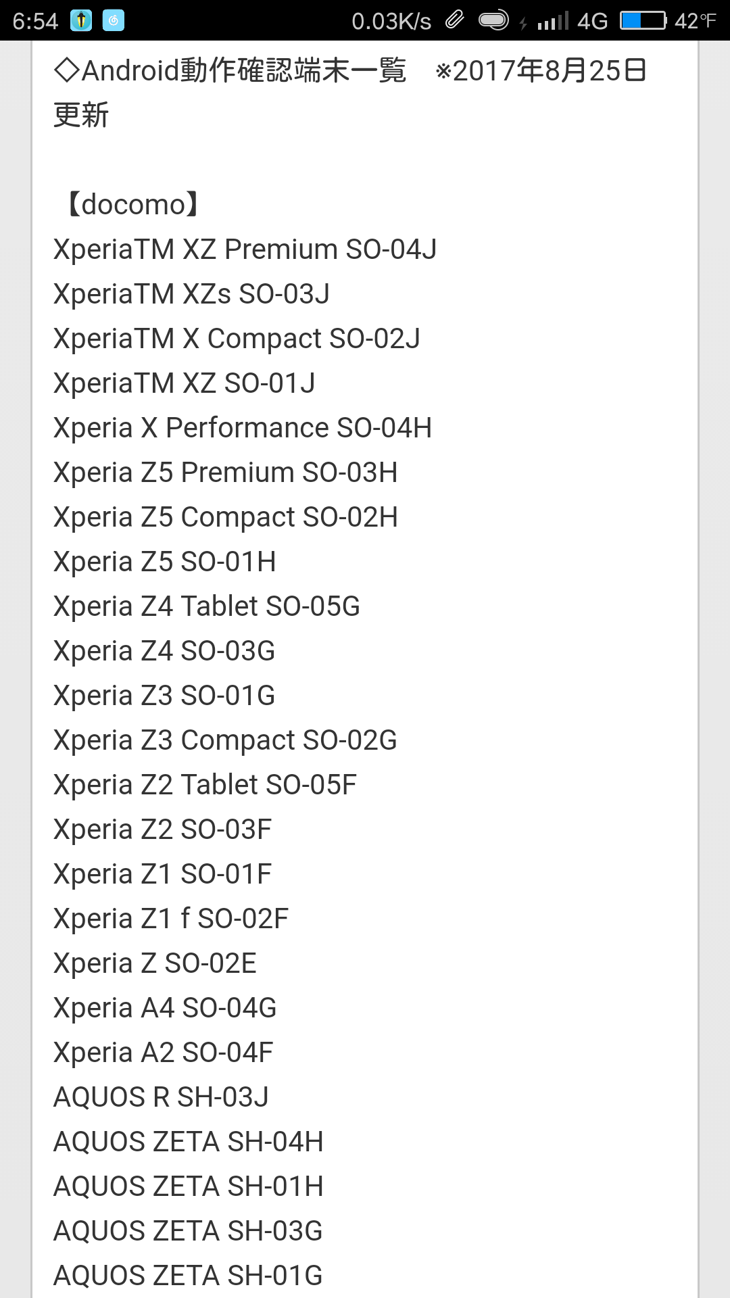Image resolution: width=730 pixels, height=1298 pixels.
Task: Tap the yellow shield app notification icon
Action: point(82,21)
